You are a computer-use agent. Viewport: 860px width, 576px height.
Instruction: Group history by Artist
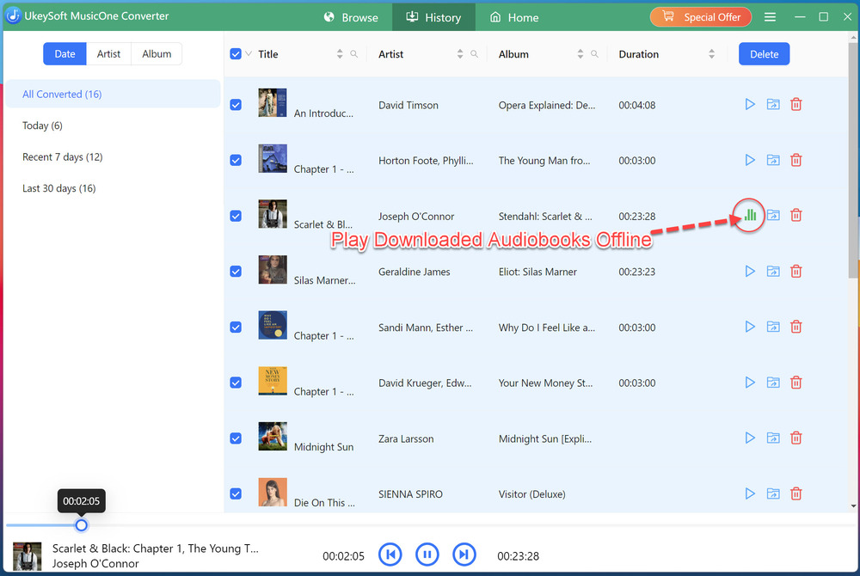[x=108, y=53]
